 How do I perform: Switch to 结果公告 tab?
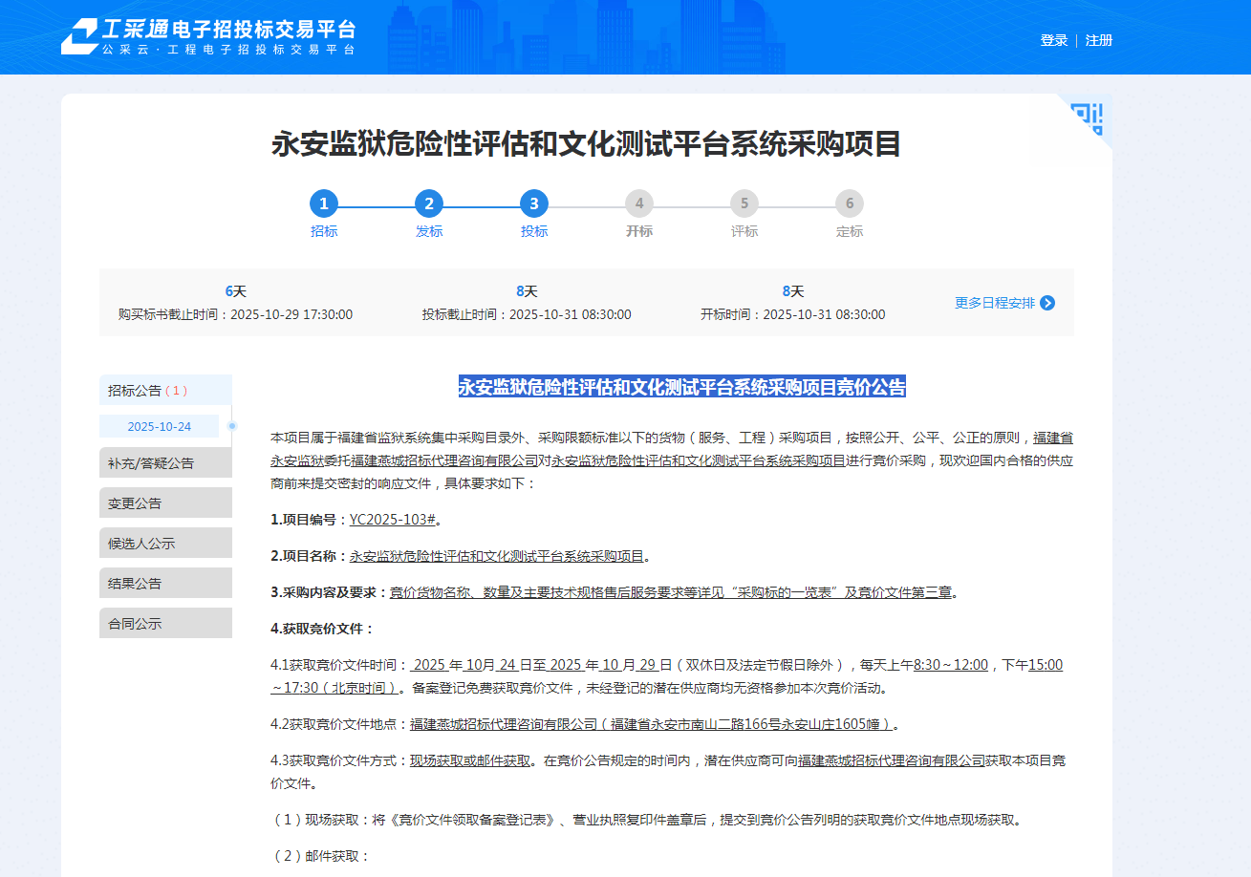pyautogui.click(x=165, y=583)
